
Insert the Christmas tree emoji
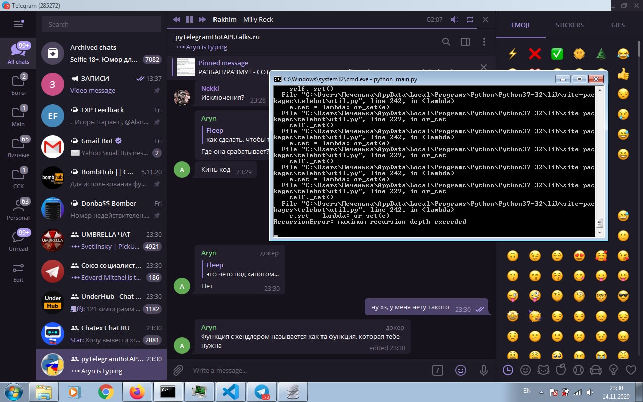tap(601, 53)
